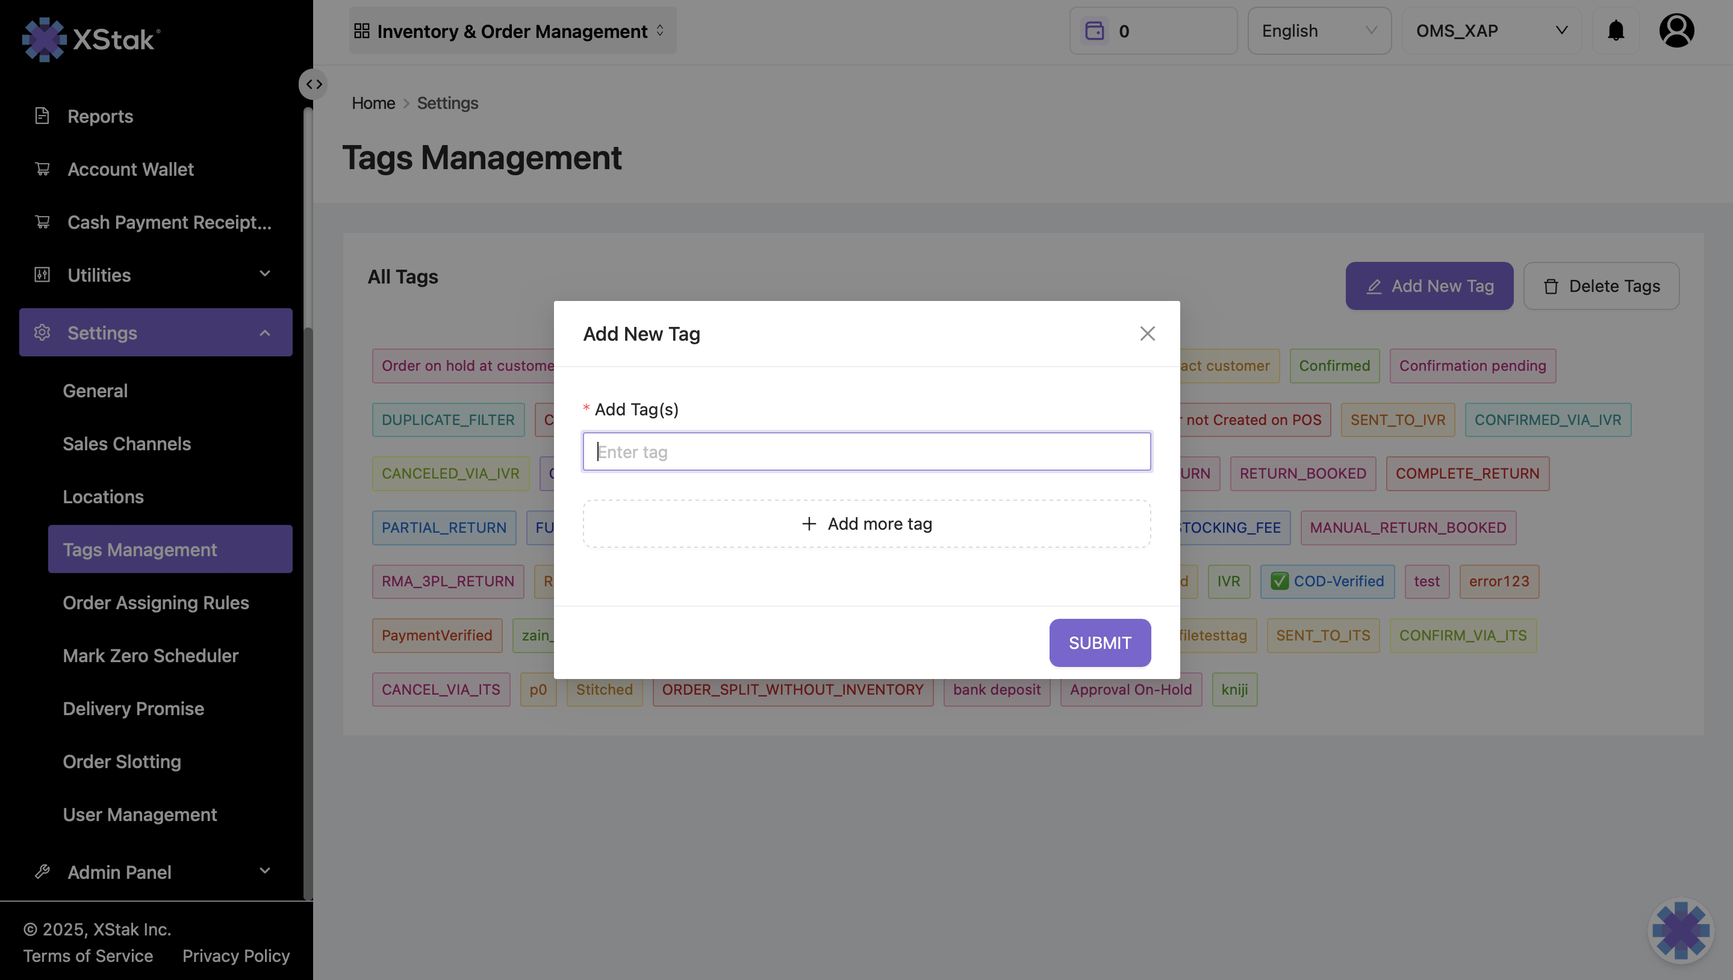Click the Account Wallet cart icon
This screenshot has width=1733, height=980.
point(42,169)
